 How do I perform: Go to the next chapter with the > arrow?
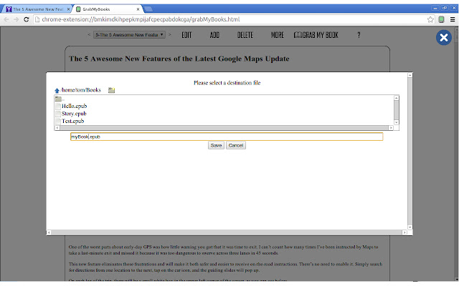click(169, 35)
